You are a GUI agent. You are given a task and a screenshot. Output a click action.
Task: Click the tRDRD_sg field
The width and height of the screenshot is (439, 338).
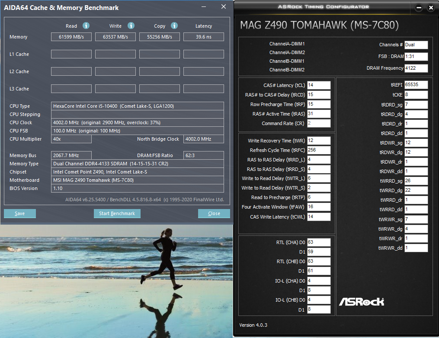tap(416, 105)
